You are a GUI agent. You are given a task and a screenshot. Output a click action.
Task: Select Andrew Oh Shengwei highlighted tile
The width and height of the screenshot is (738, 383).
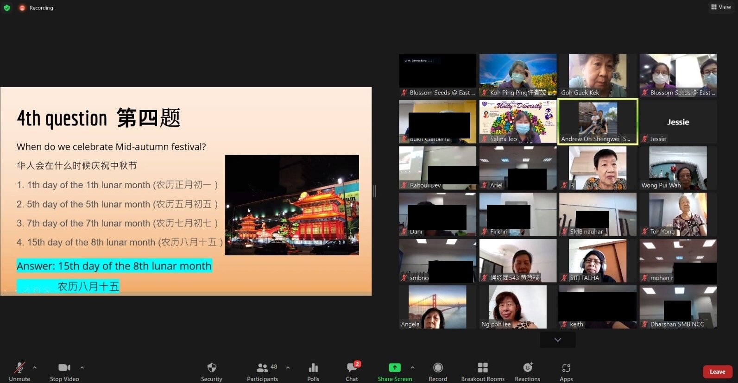[x=598, y=122]
